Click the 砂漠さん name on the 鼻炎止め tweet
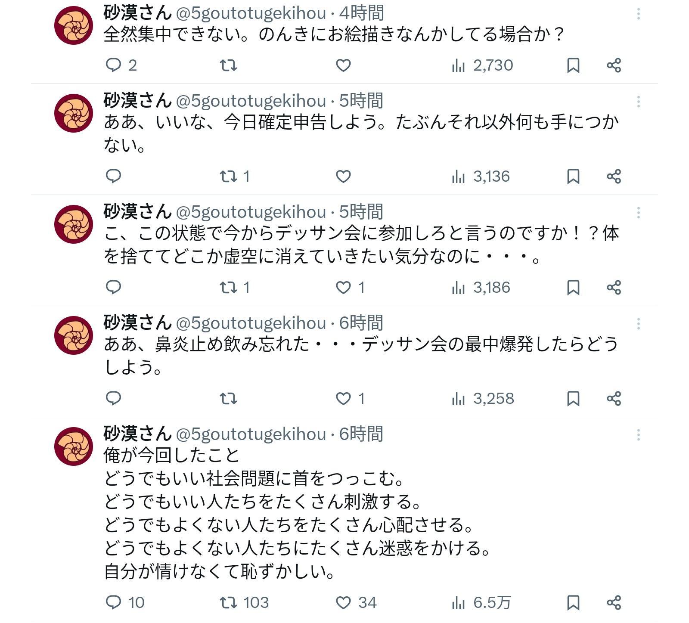The width and height of the screenshot is (689, 623). [x=137, y=323]
